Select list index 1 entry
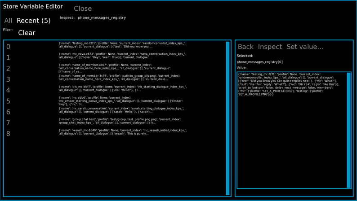The width and height of the screenshot is (357, 201). 8,58
